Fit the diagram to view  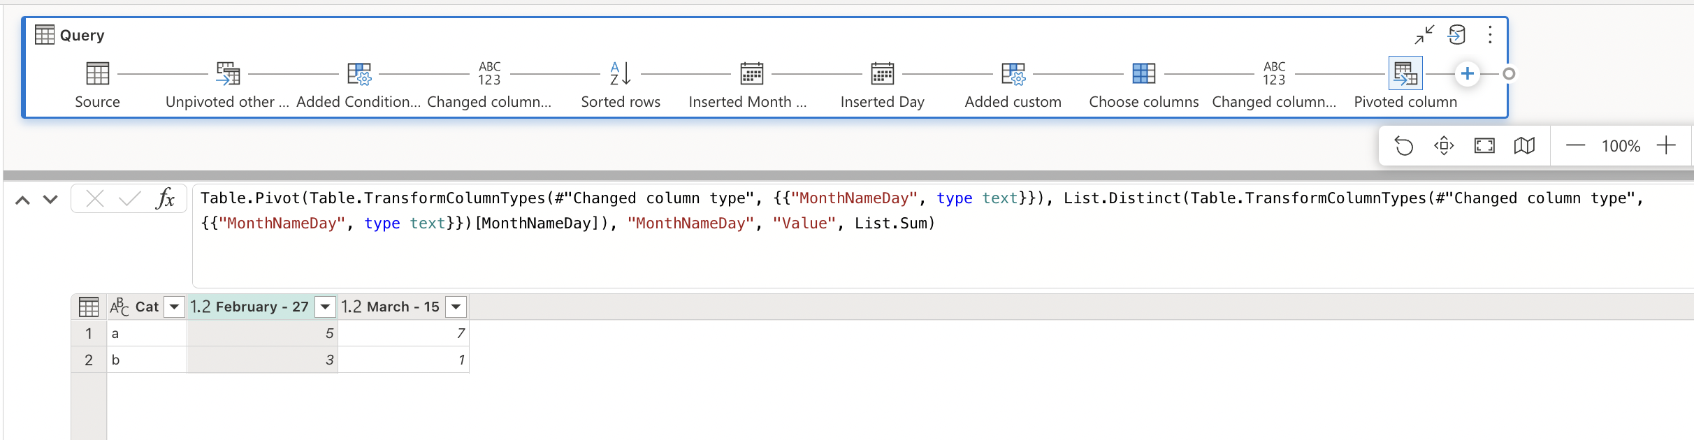[x=1484, y=146]
